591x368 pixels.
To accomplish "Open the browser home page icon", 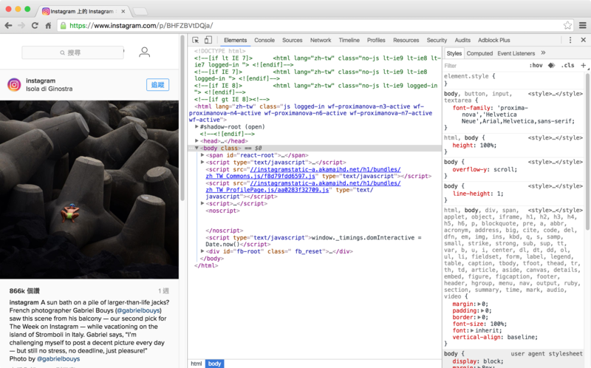I will pyautogui.click(x=48, y=26).
